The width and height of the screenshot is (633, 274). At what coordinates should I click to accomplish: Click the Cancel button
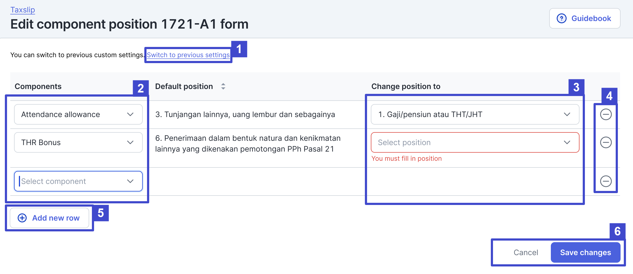coord(526,252)
